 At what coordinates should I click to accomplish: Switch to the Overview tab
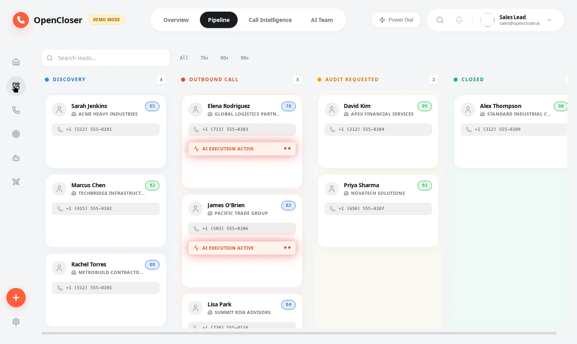tap(176, 20)
